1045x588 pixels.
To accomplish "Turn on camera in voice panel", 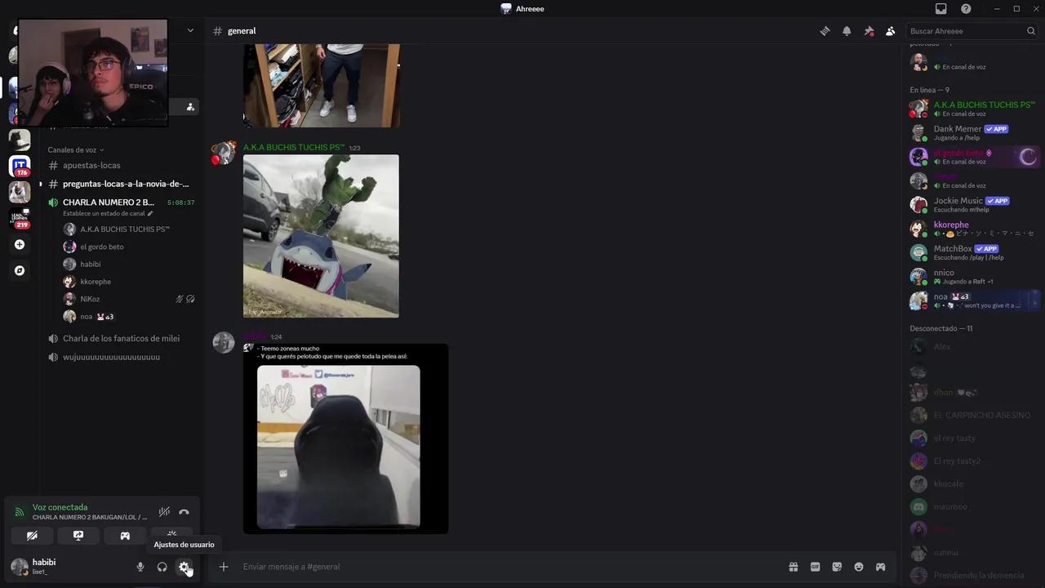I will (32, 536).
